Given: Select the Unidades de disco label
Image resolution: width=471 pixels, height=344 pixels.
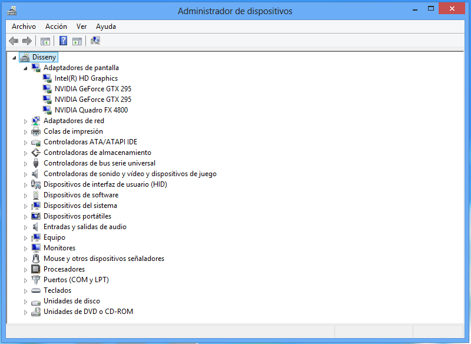Looking at the screenshot, I should (x=72, y=301).
